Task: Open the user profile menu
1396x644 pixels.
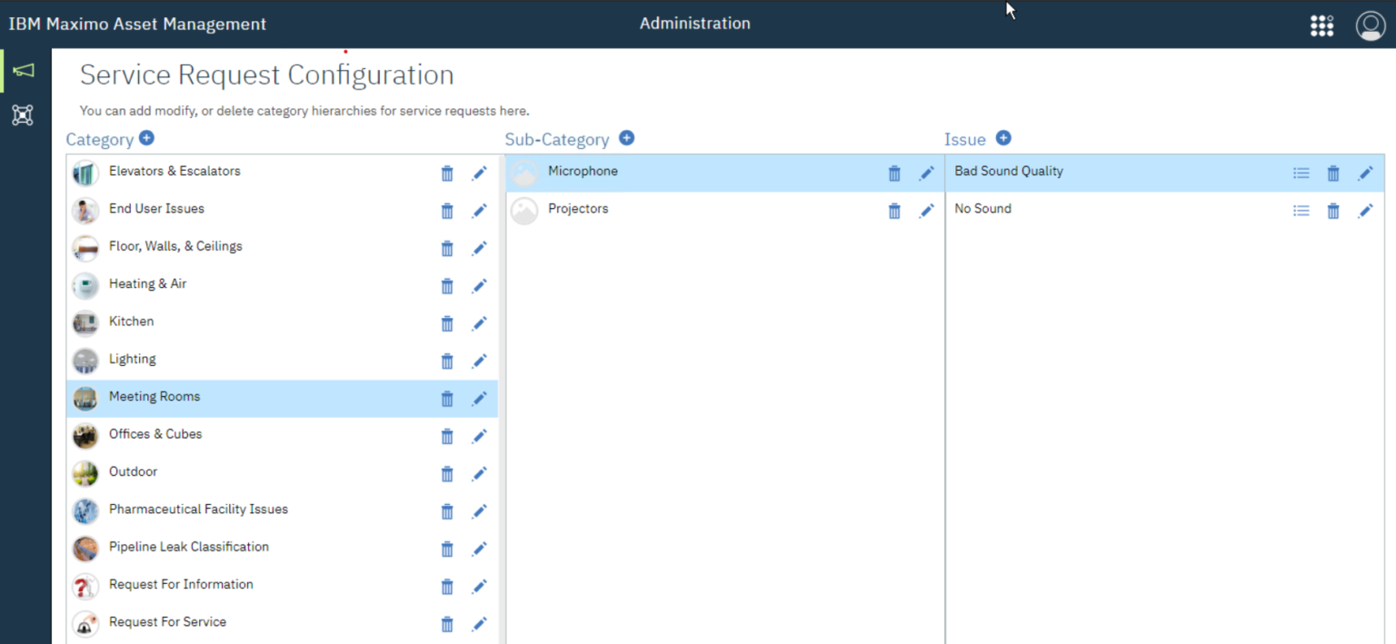Action: click(x=1370, y=25)
